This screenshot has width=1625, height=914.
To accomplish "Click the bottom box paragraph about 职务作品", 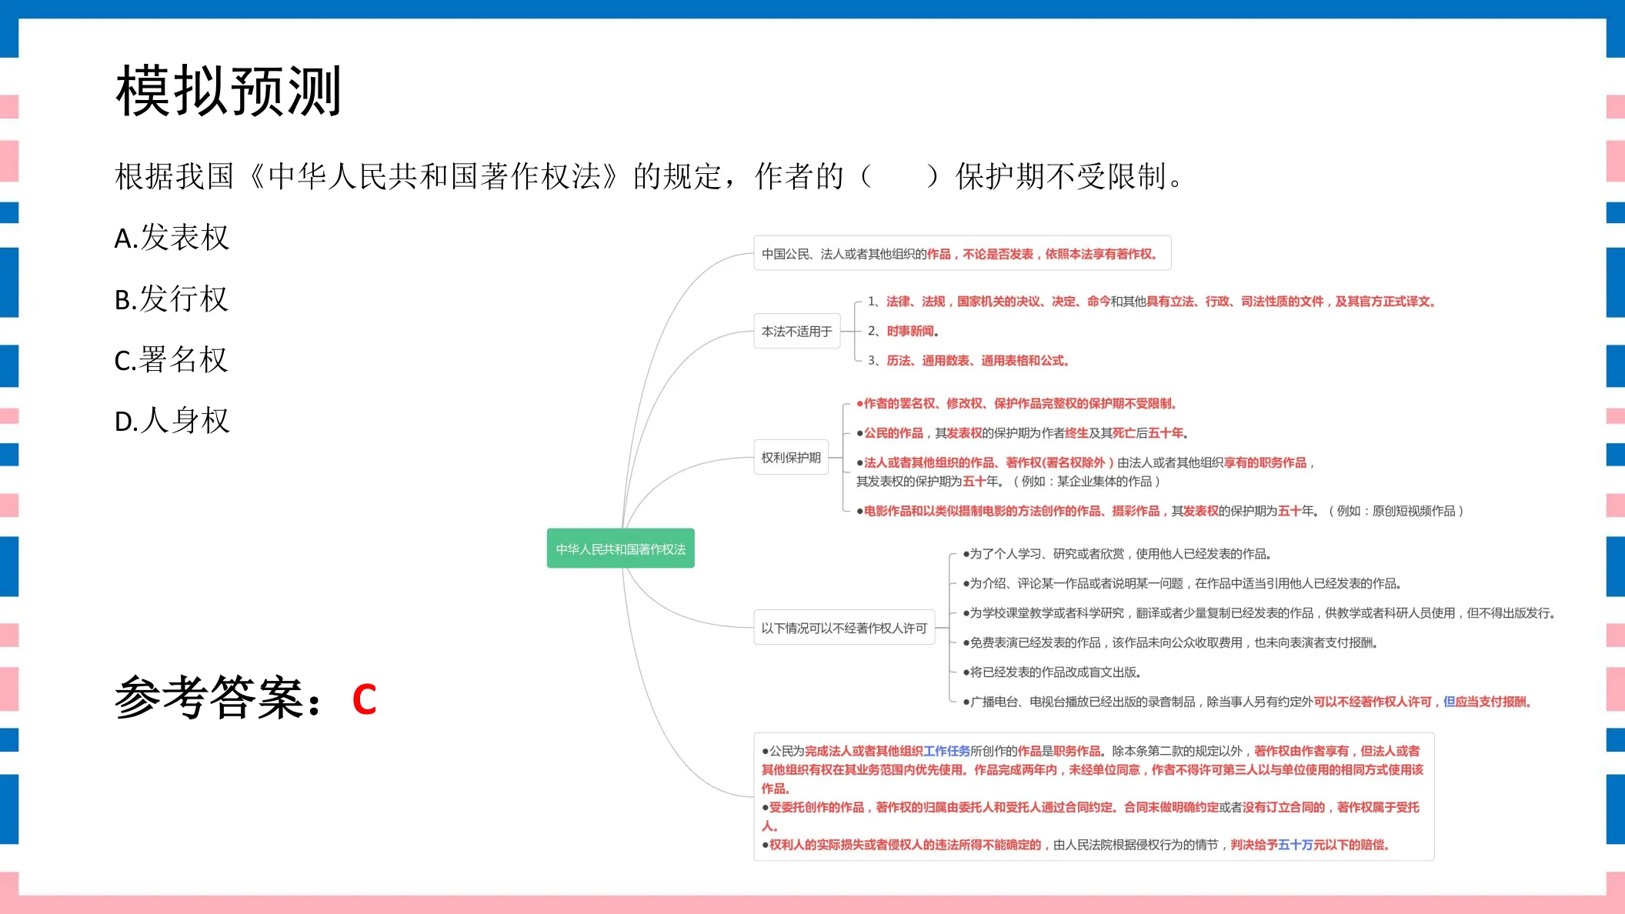I will 1093,769.
